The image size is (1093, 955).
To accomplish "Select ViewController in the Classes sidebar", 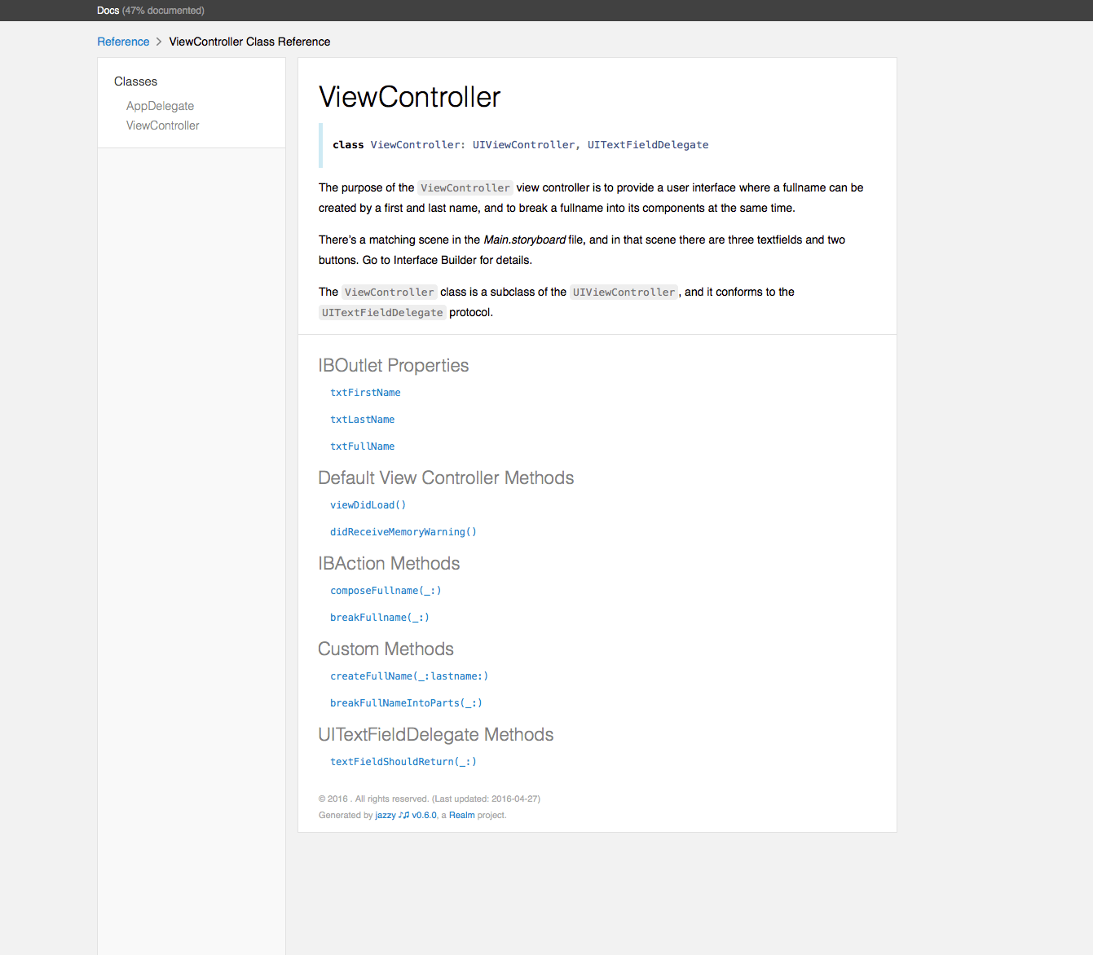I will [162, 125].
